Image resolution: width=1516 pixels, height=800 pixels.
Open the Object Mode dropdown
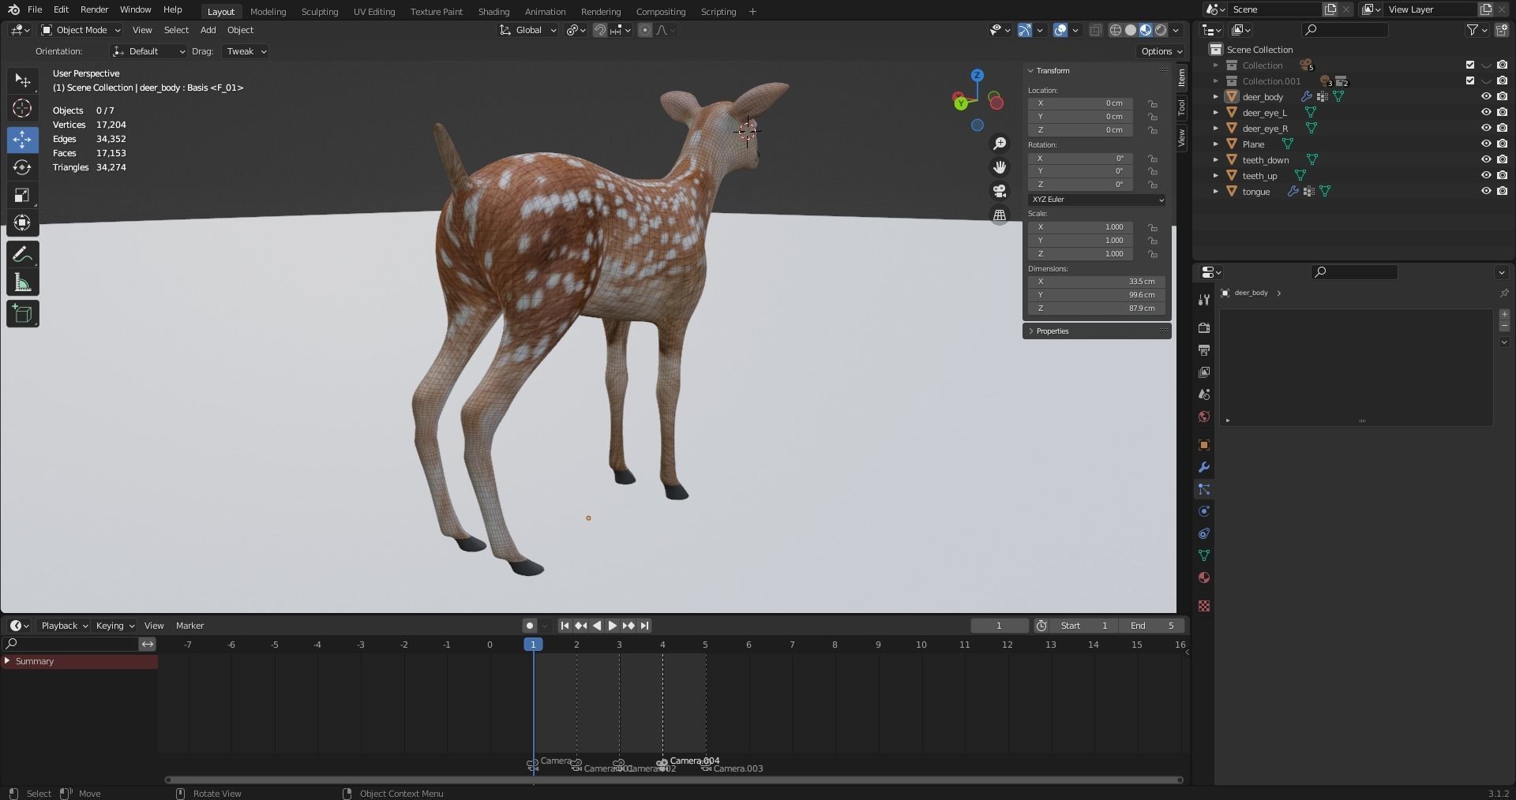[81, 30]
